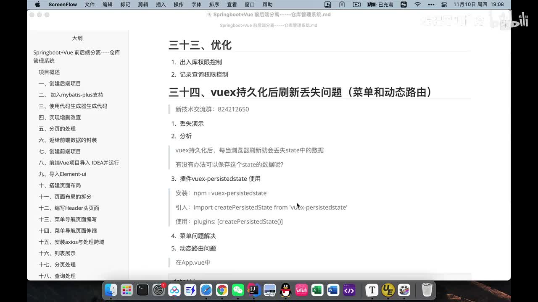Viewport: 538px width, 302px height.
Task: Open the Trash in the Dock
Action: click(427, 290)
